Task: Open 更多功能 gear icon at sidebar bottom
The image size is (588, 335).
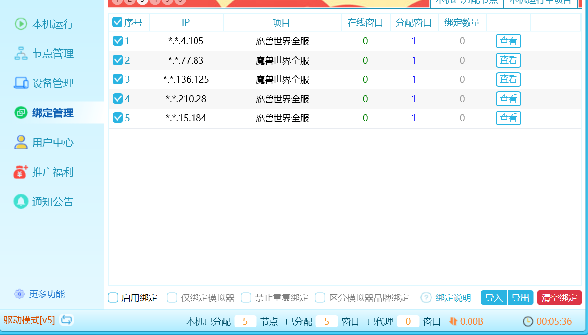Action: 19,294
